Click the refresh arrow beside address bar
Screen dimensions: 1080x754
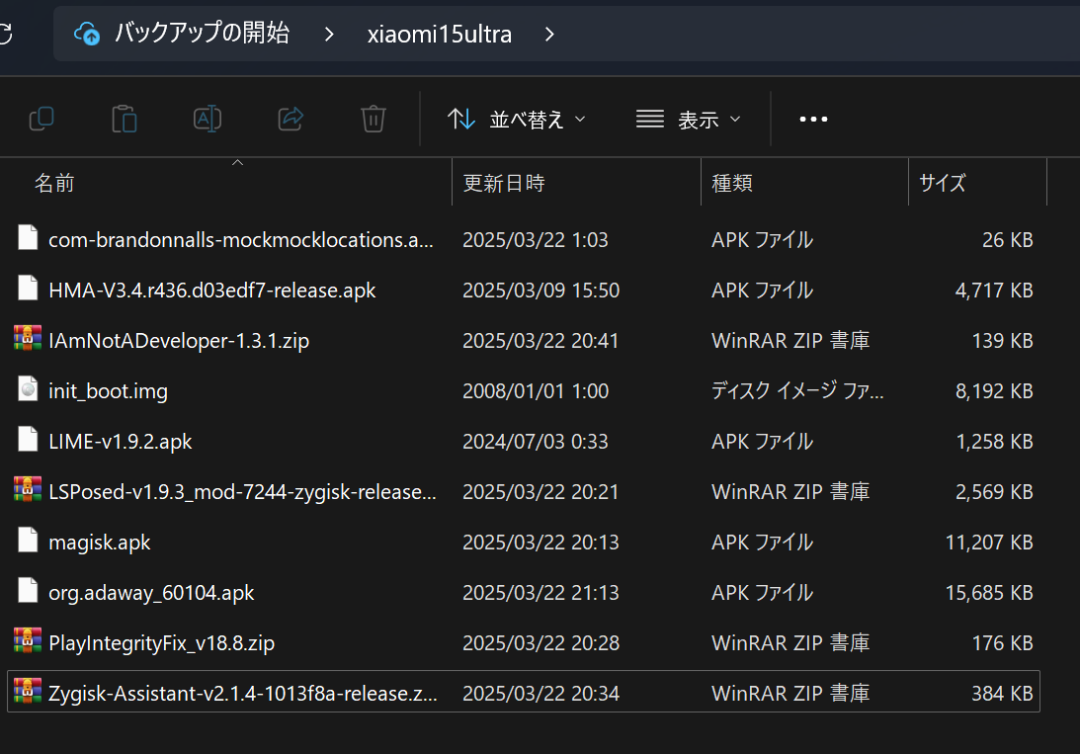click(6, 33)
